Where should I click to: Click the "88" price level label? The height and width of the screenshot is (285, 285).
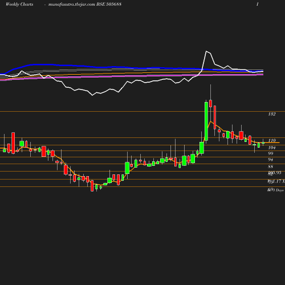pyautogui.click(x=271, y=166)
